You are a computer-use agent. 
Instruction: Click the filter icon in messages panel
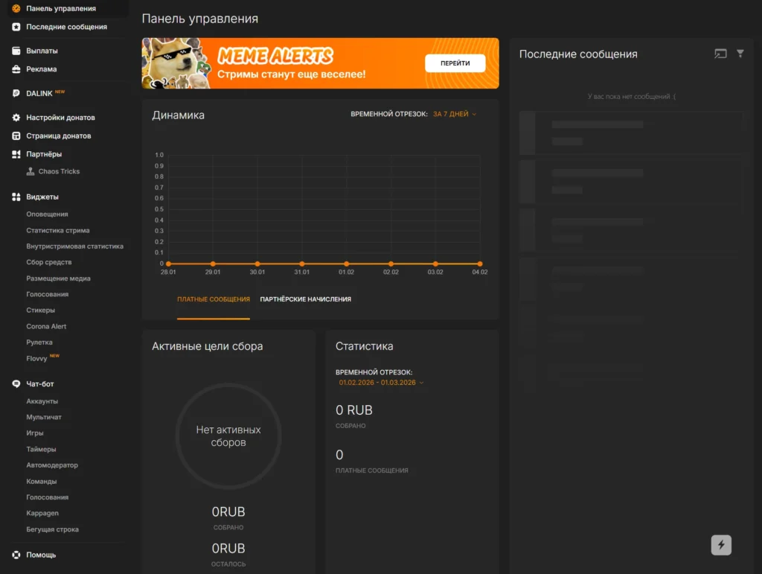click(x=740, y=54)
